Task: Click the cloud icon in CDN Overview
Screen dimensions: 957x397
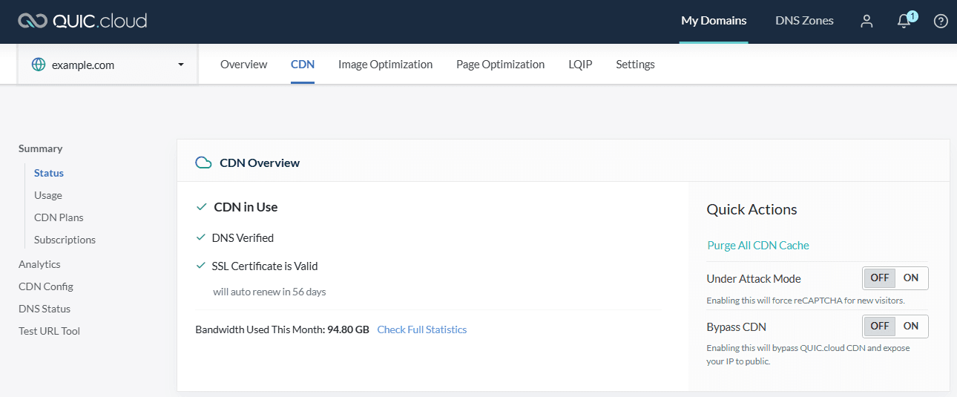Action: pos(203,163)
